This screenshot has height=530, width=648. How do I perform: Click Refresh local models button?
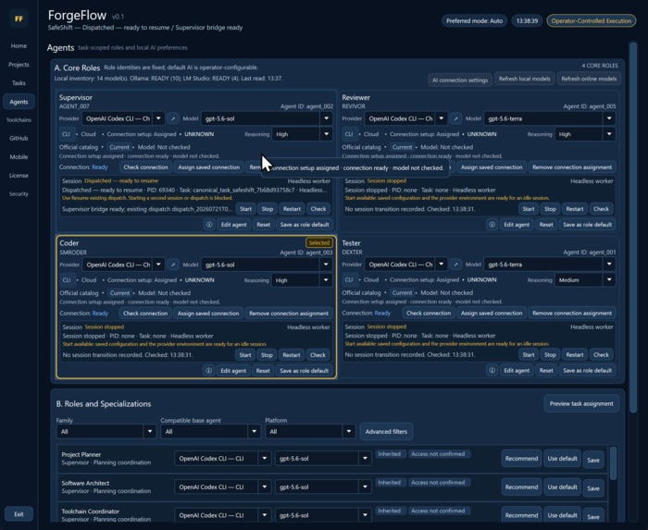pyautogui.click(x=525, y=79)
